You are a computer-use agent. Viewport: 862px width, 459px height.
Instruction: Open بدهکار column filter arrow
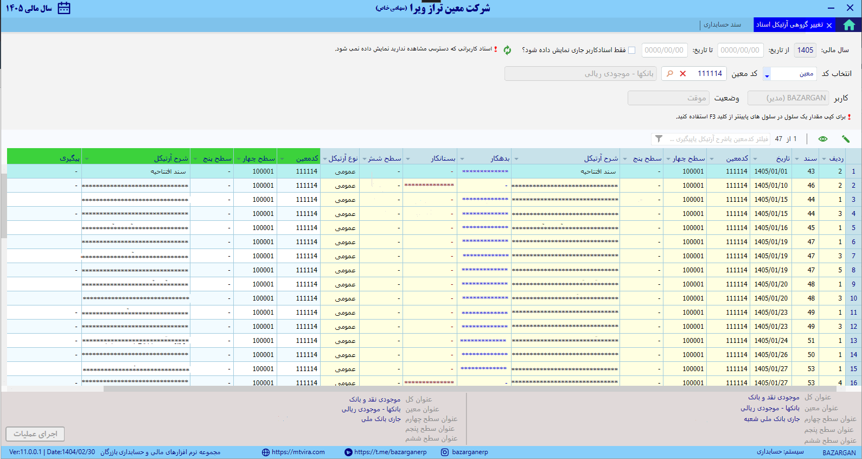(x=462, y=159)
